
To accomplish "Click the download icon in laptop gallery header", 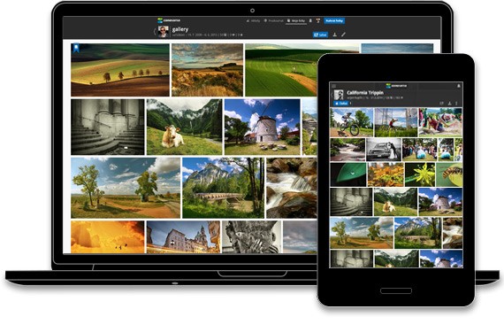I will click(334, 35).
